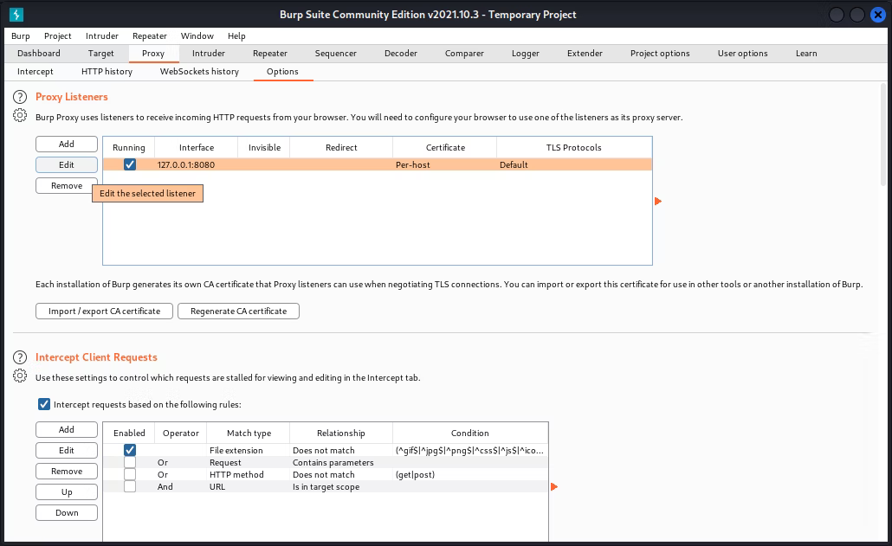Open the Intercept Client Requests gear icon
Screen dimensions: 892x546
(20, 376)
